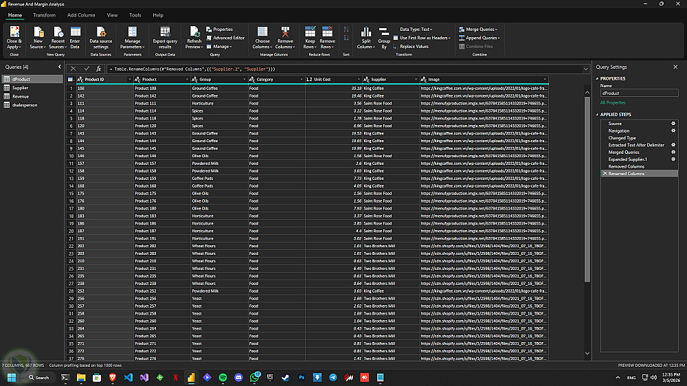Switch to the Transform ribbon tab

44,14
